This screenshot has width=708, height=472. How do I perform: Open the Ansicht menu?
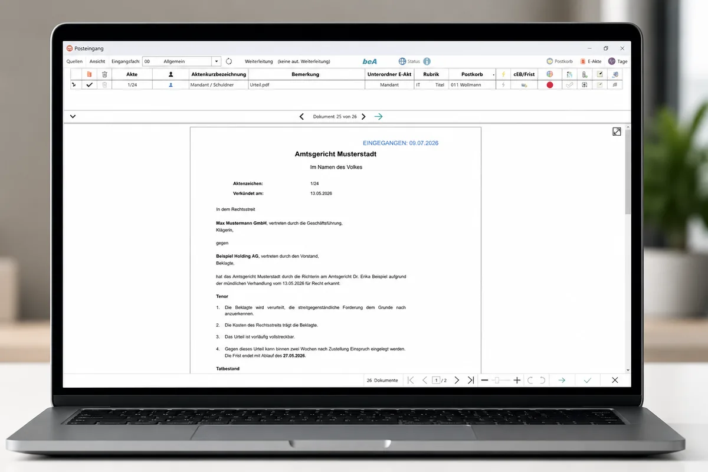[97, 61]
